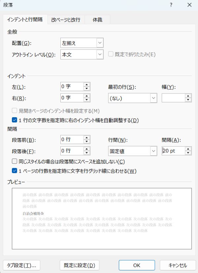This screenshot has height=273, width=198.
Task: Decrease right indent with down spinner arrow
Action: tap(87, 100)
